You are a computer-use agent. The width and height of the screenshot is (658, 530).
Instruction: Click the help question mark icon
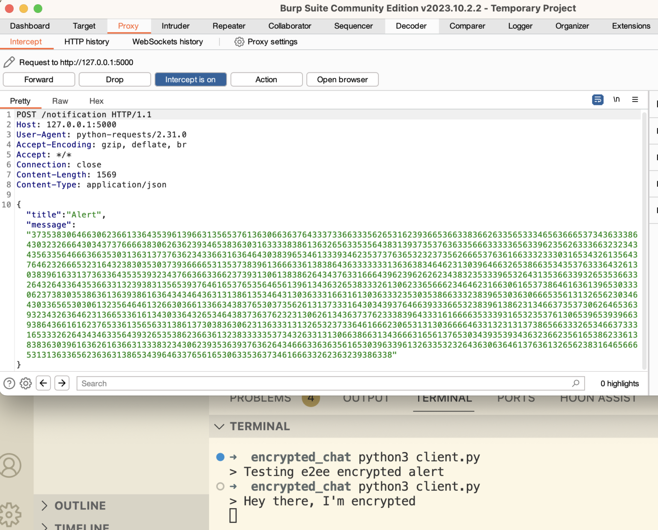click(x=9, y=383)
